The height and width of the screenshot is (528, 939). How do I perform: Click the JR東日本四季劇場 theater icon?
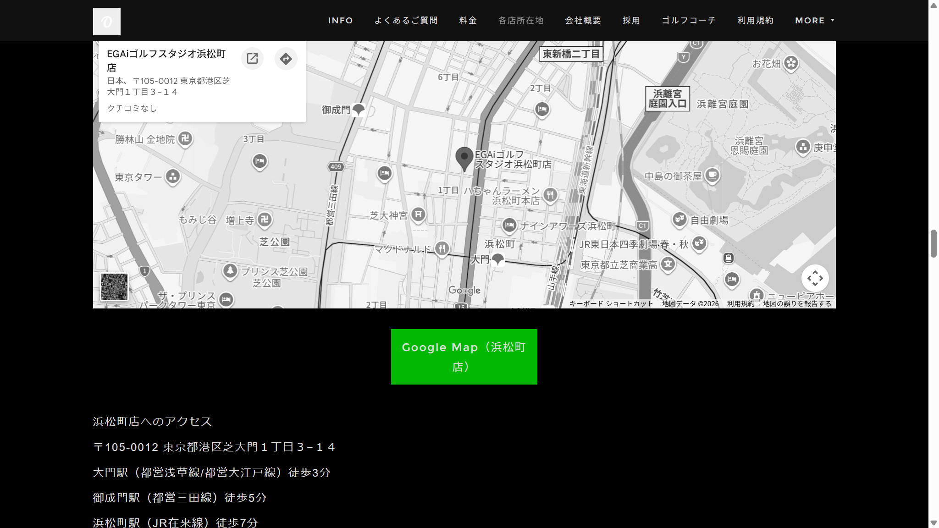[x=699, y=243]
